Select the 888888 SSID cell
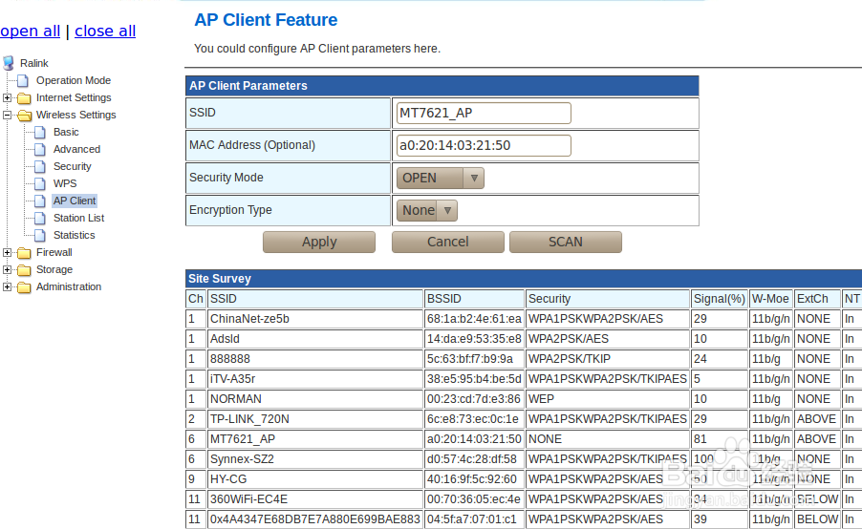Image resolution: width=862 pixels, height=529 pixels. [x=315, y=359]
